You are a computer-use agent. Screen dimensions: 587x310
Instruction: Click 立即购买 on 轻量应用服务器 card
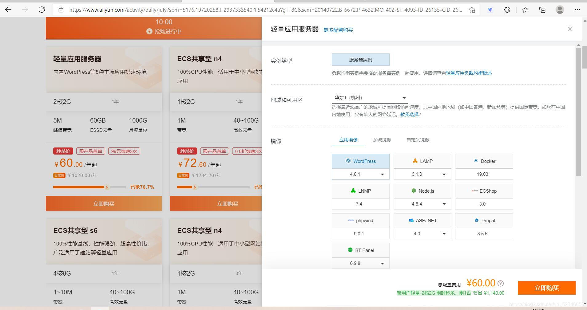[x=104, y=204]
